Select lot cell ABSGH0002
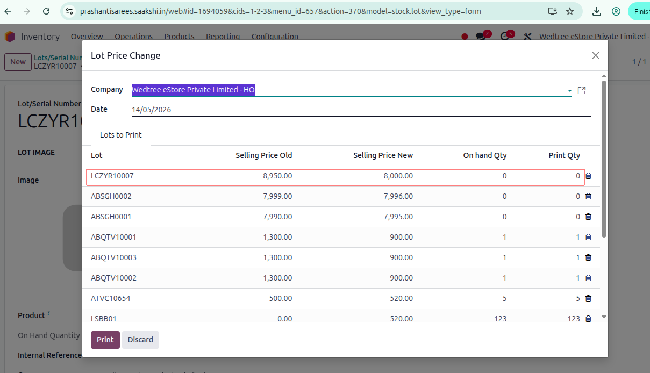The width and height of the screenshot is (650, 373). coord(111,196)
